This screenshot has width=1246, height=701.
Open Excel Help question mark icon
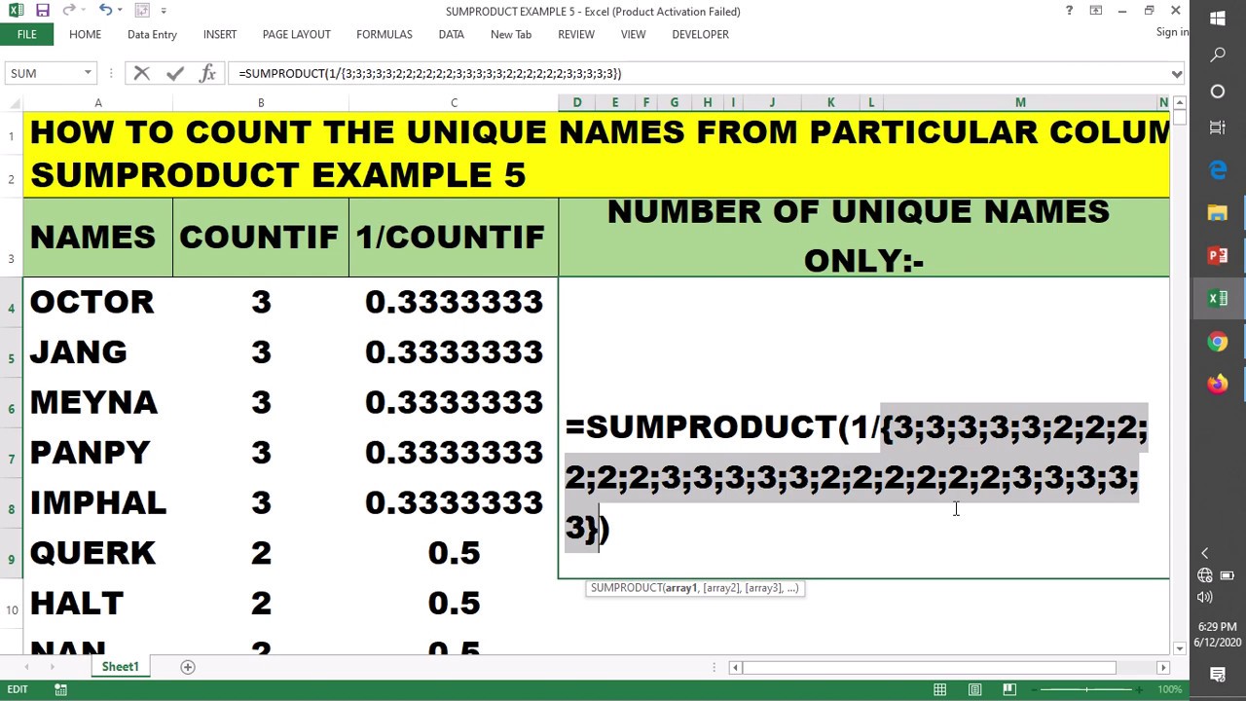[1070, 11]
